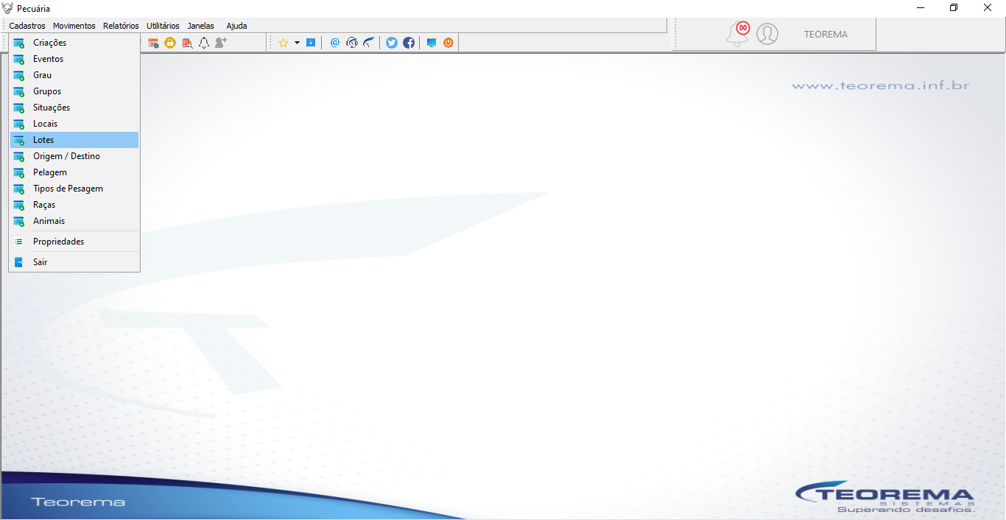Restore down the Pecuária window
1006x520 pixels.
(954, 8)
